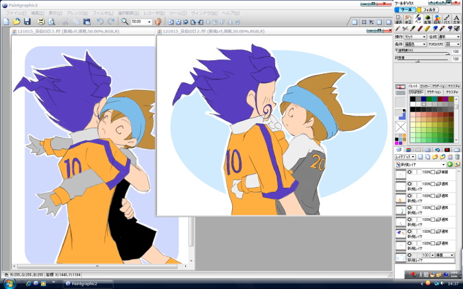Choose the 修正 retouch tool category

click(408, 19)
